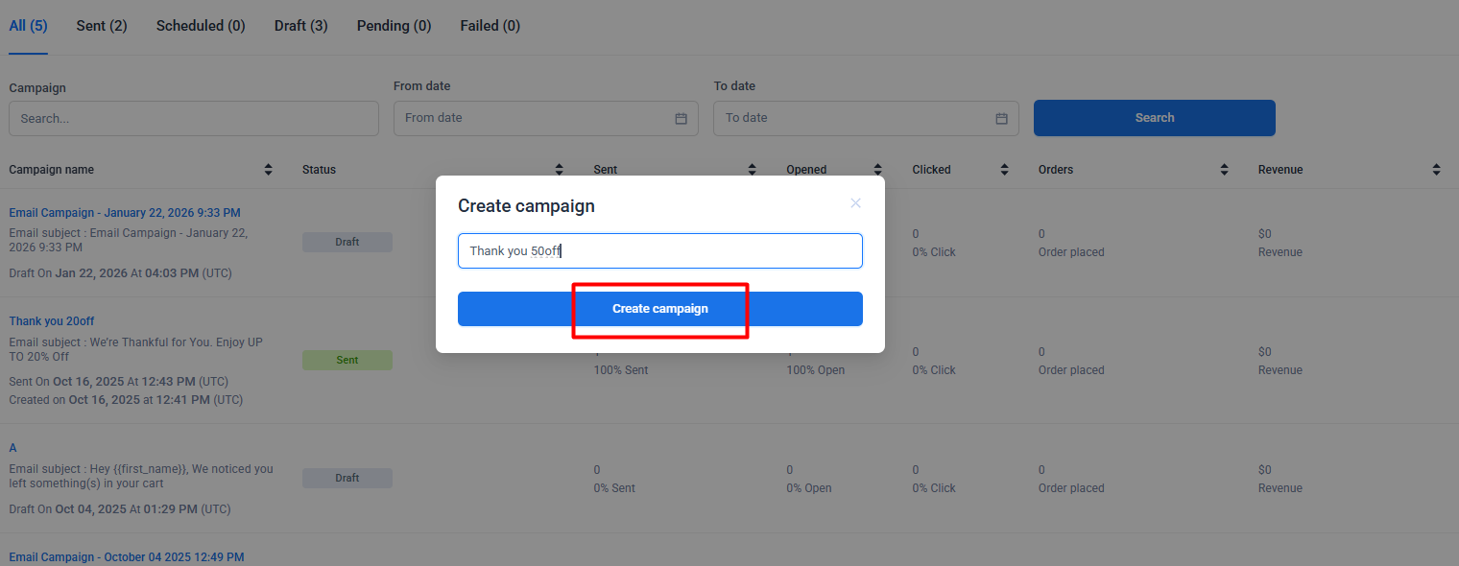Sort the Clicked column arrows
1459x566 pixels.
click(x=1004, y=170)
